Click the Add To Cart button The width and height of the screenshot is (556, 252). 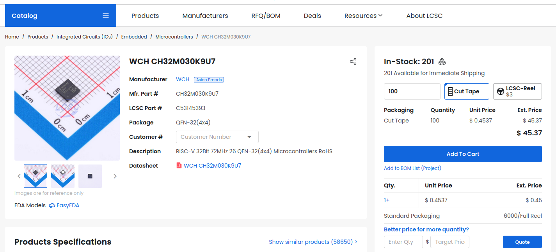[x=463, y=154]
